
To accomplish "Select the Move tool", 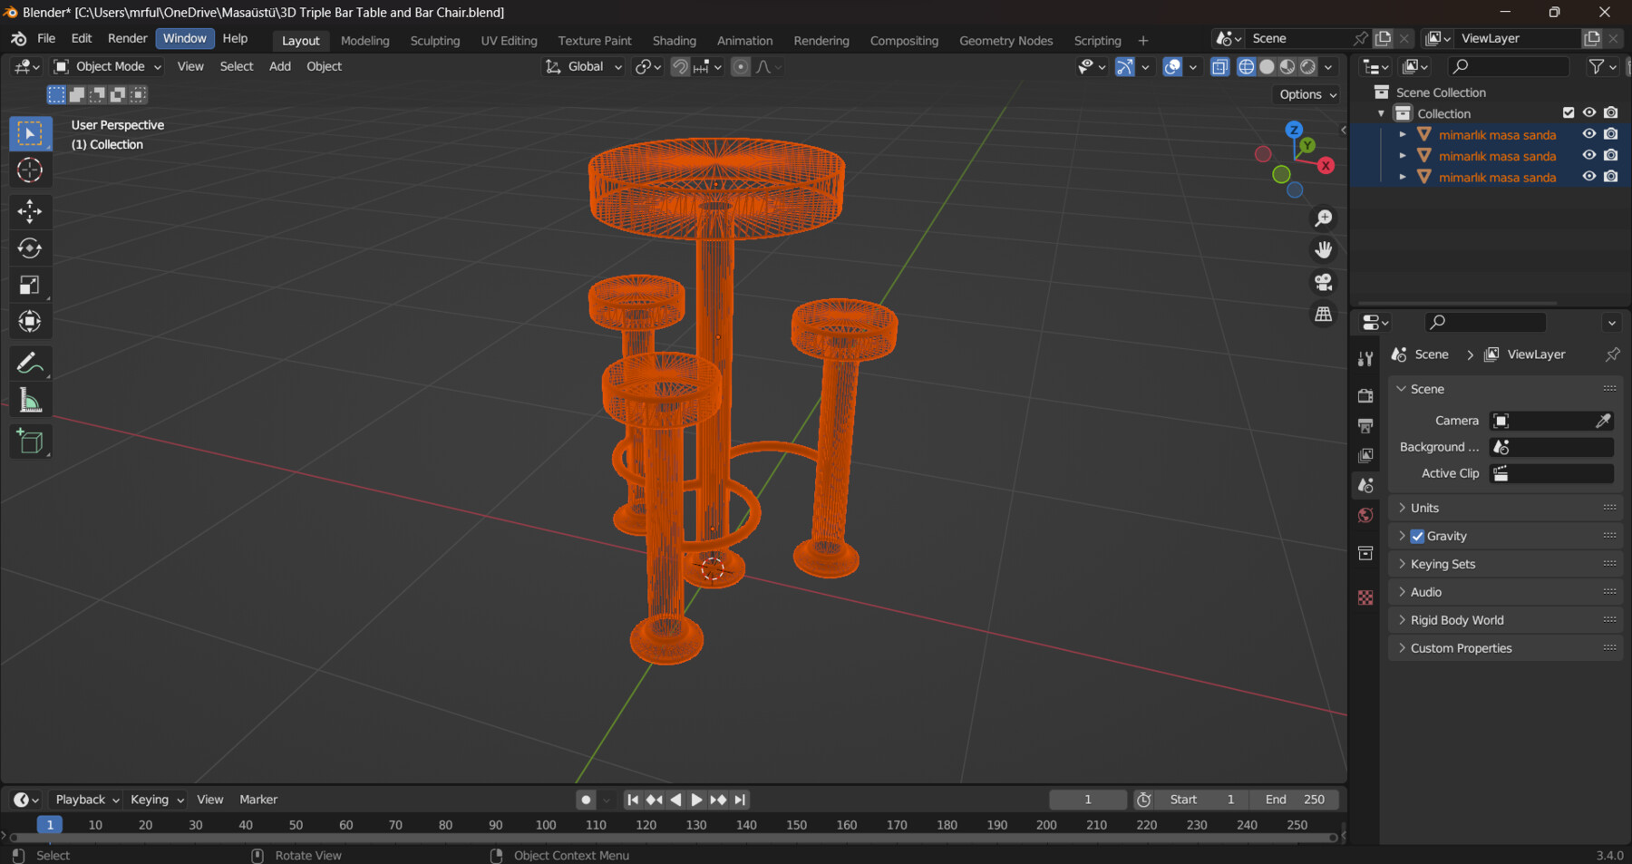I will click(x=30, y=211).
